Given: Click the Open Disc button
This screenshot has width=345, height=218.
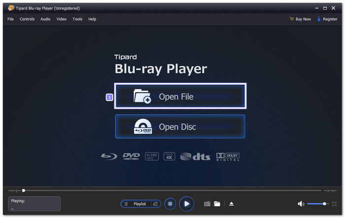Looking at the screenshot, I should click(x=180, y=126).
